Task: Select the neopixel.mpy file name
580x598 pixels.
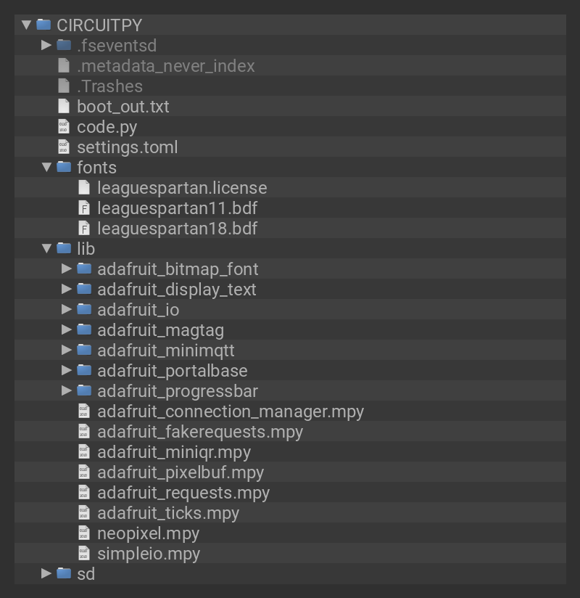Action: coord(148,534)
